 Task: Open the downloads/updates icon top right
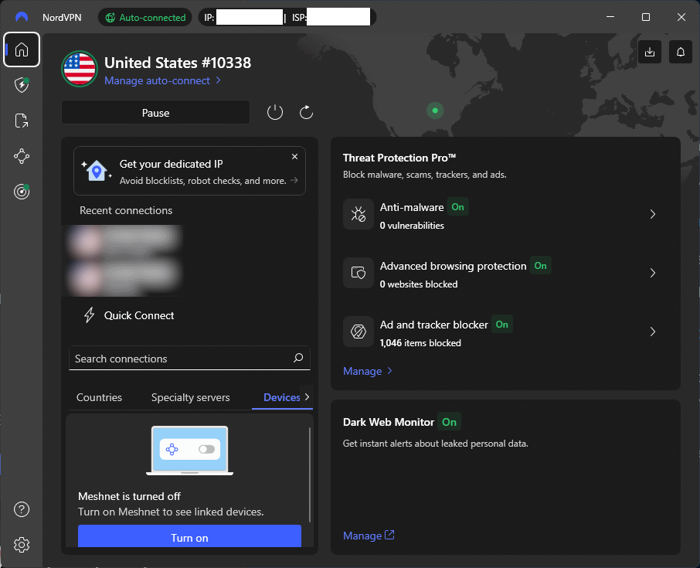[650, 52]
